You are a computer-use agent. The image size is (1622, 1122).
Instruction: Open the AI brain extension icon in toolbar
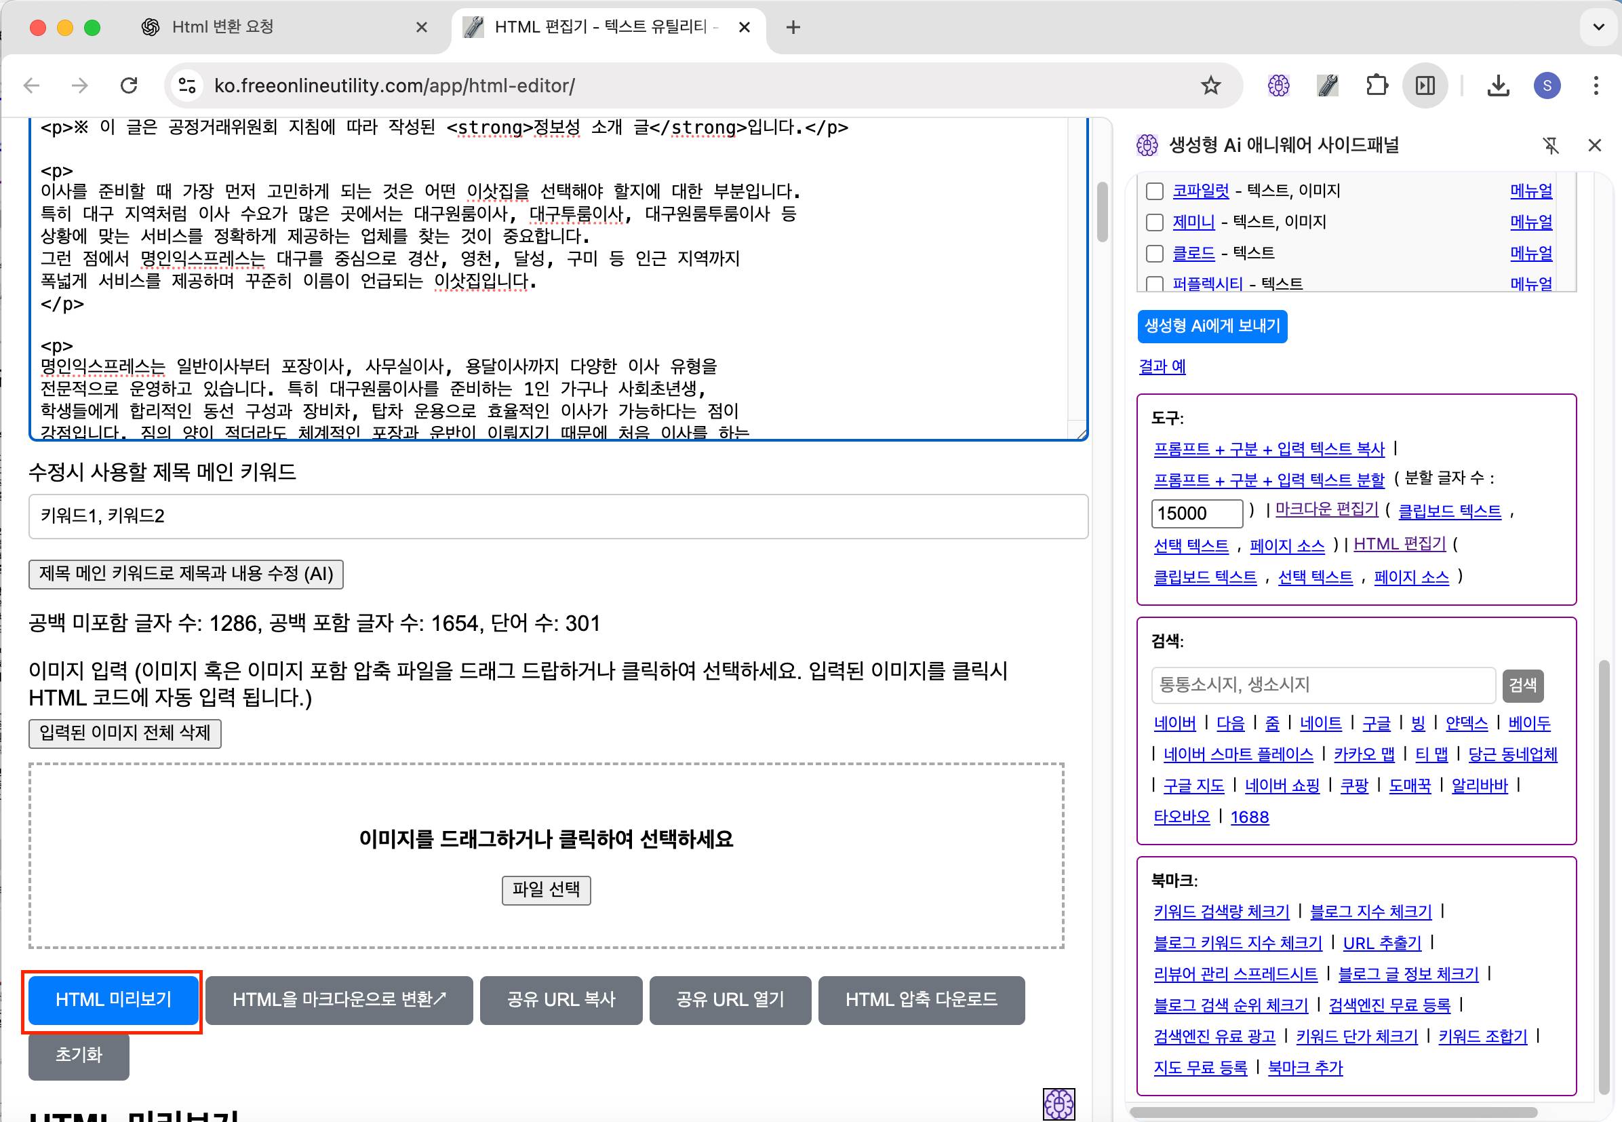pyautogui.click(x=1278, y=85)
